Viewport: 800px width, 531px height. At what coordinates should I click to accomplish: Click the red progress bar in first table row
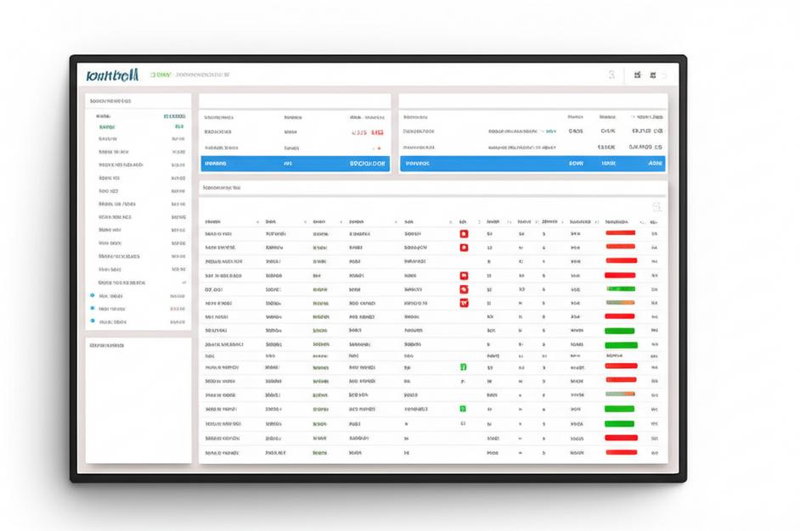click(x=620, y=232)
